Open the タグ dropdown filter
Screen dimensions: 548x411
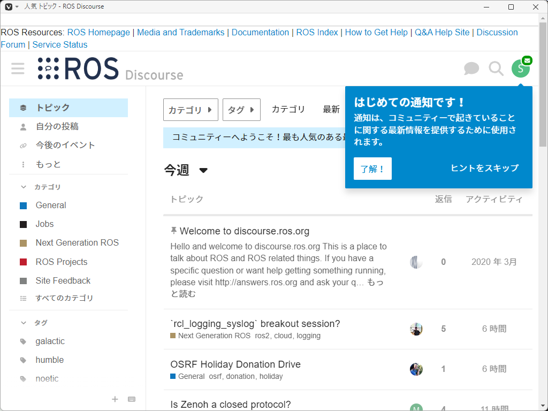pos(241,110)
